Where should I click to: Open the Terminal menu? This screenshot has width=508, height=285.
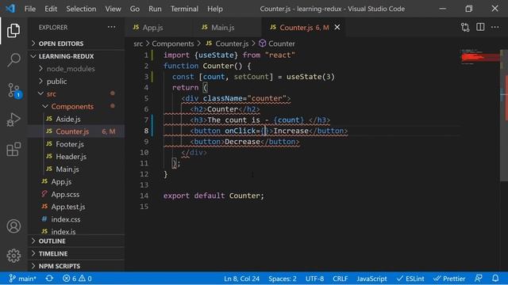click(184, 9)
